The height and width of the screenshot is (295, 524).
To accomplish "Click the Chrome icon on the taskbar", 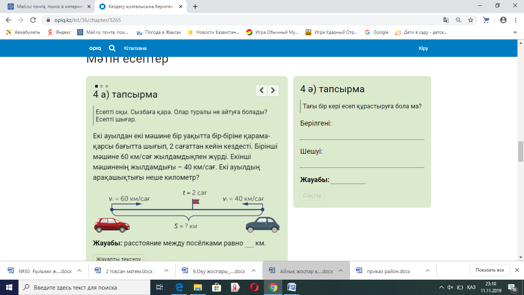I will [x=273, y=287].
